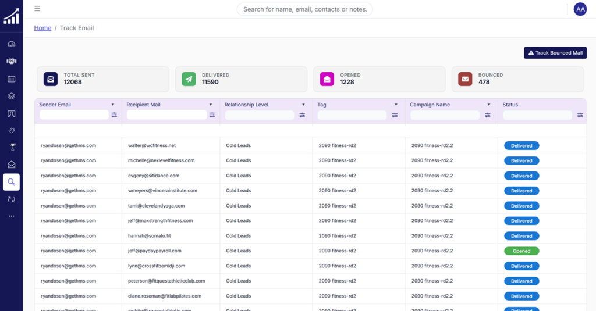596x311 pixels.
Task: Expand Recipient Mail column dropdown arrow
Action: [211, 105]
